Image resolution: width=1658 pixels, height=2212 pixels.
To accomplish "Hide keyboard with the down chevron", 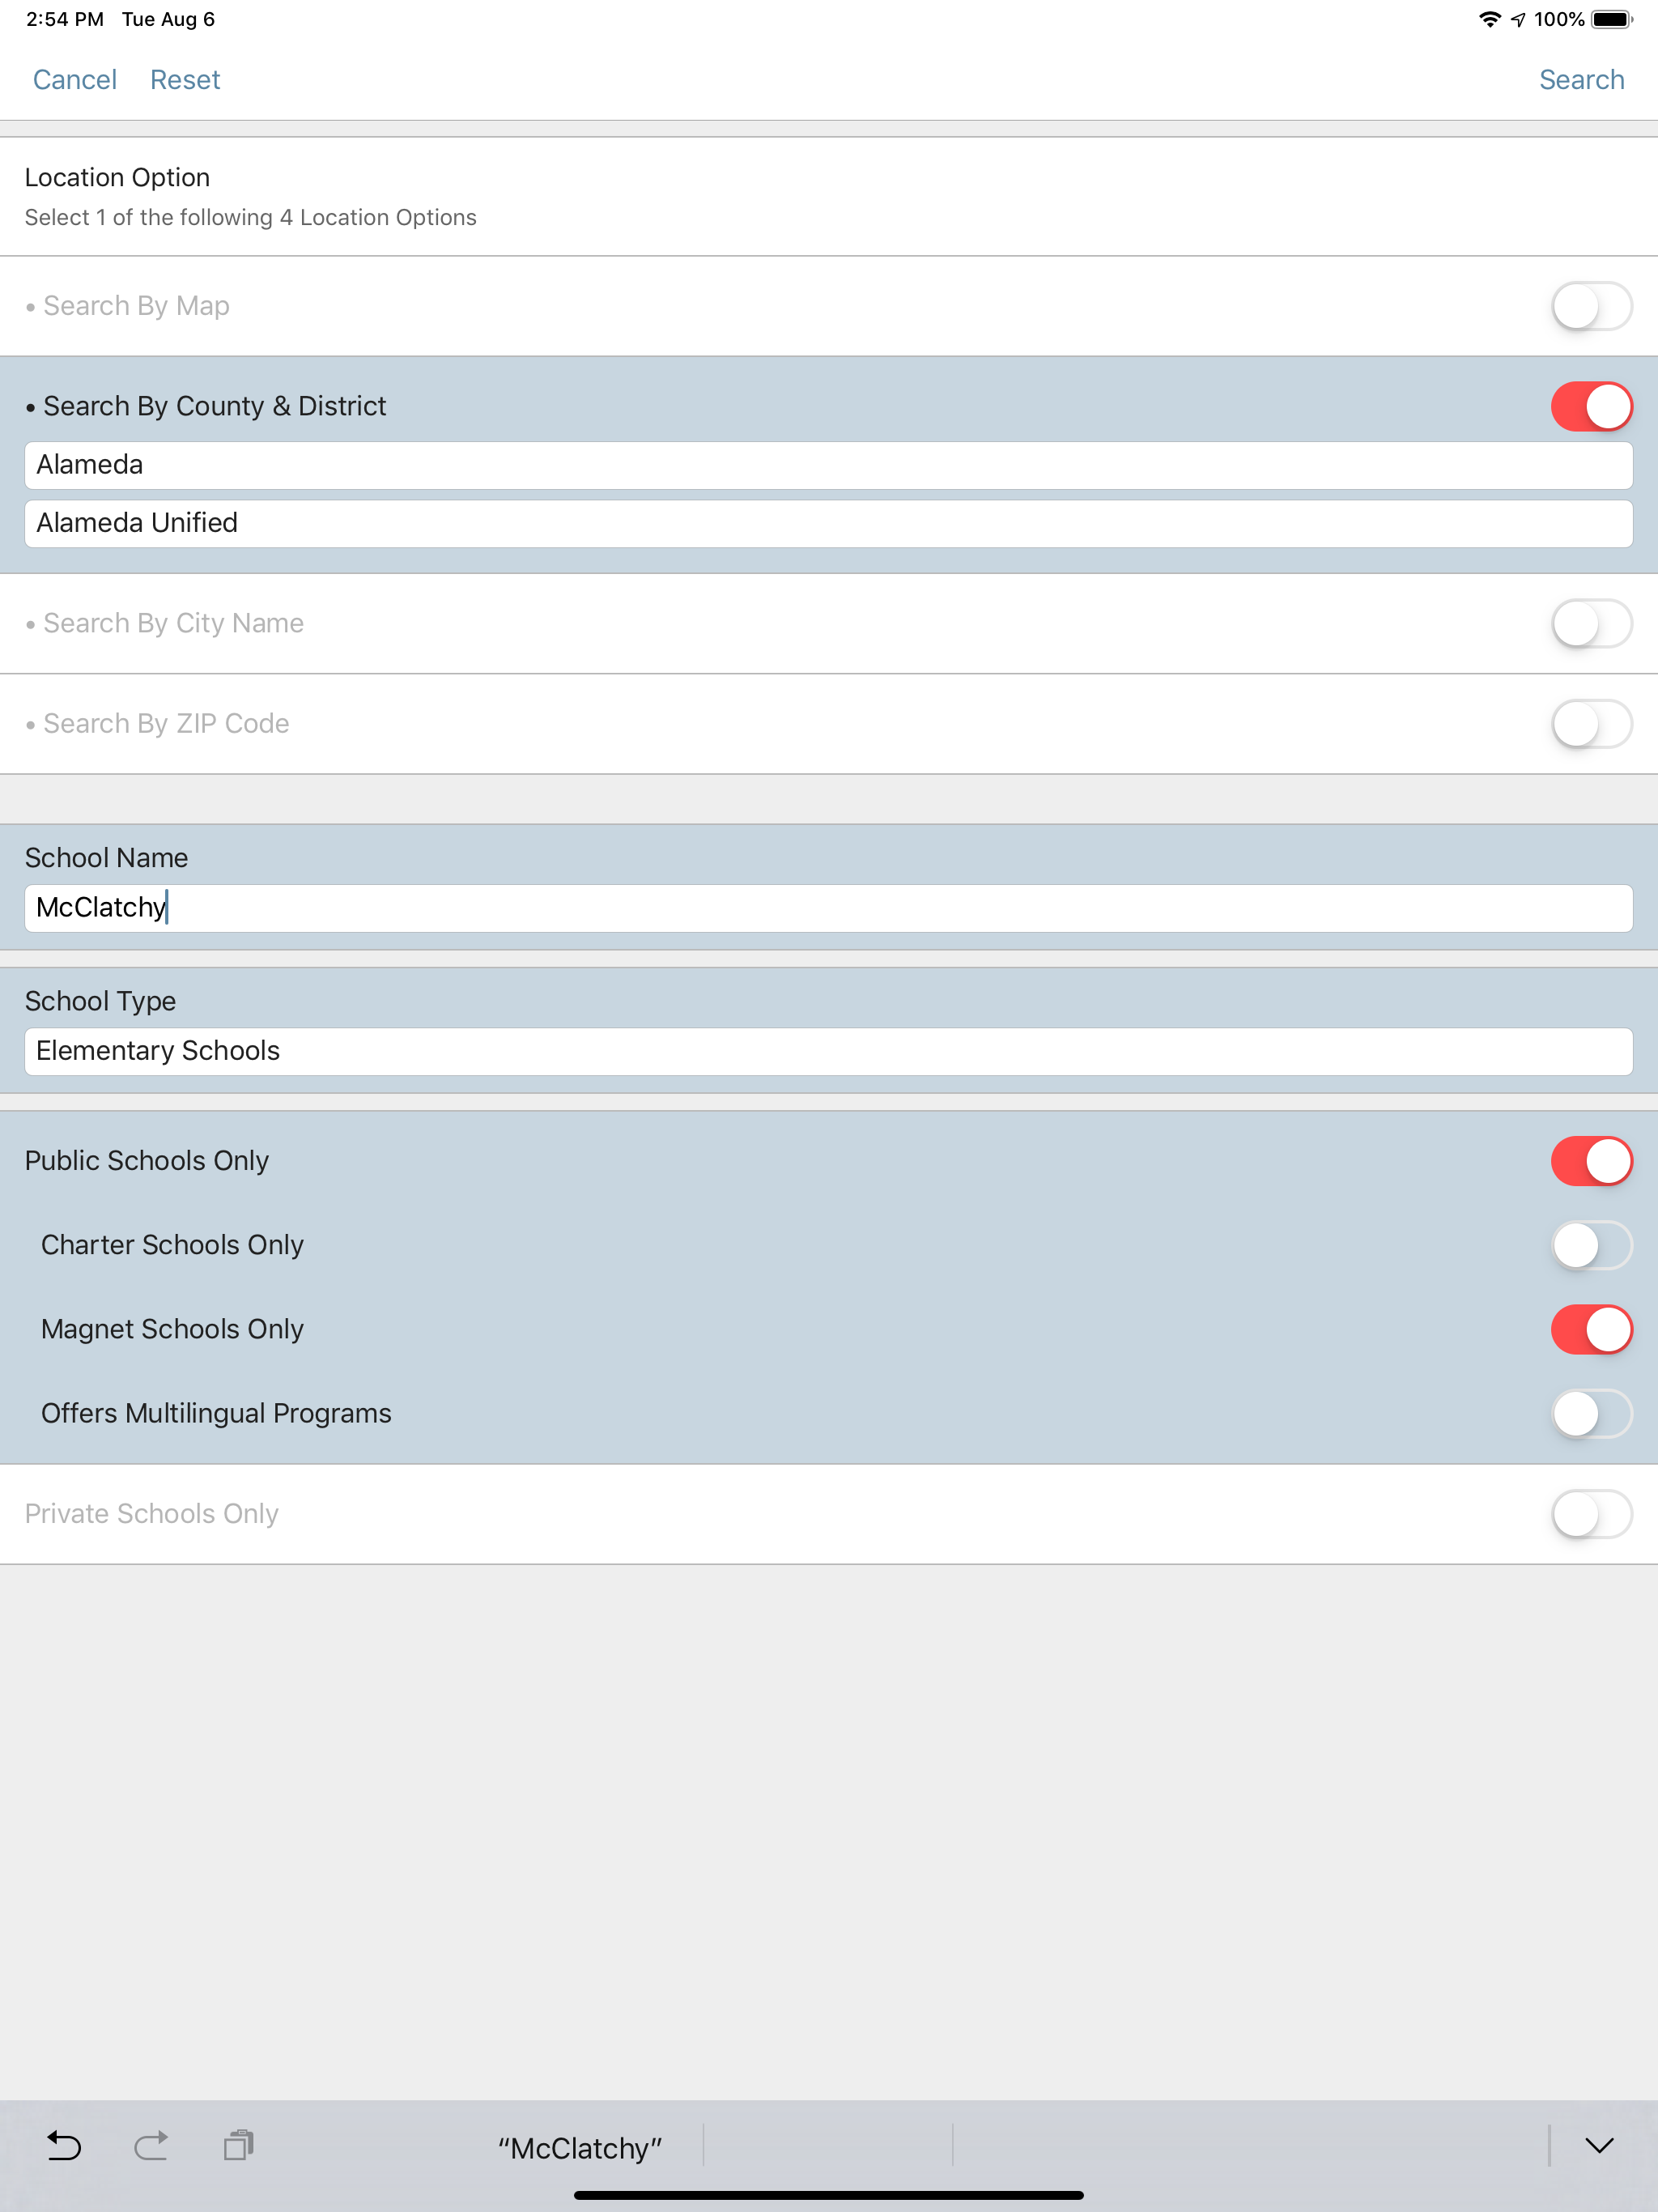I will [x=1599, y=2146].
